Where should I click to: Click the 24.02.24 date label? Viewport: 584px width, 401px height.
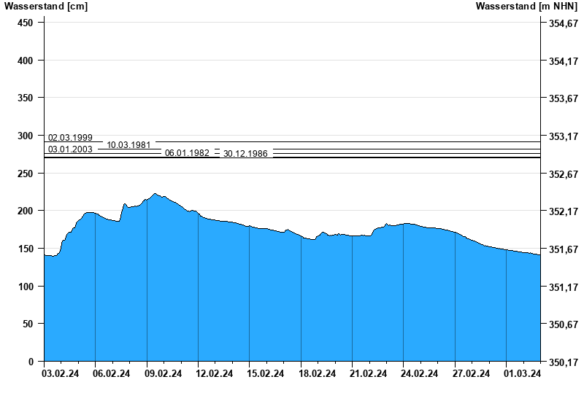[419, 373]
